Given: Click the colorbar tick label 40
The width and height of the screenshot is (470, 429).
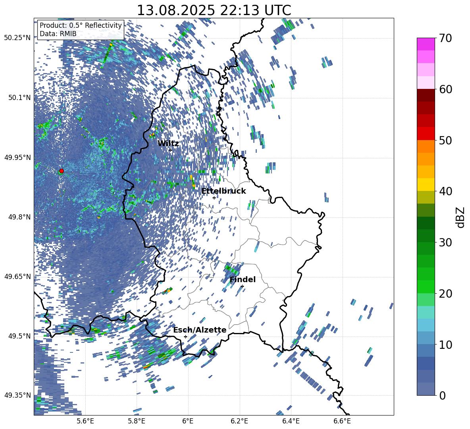Looking at the screenshot, I should [x=445, y=191].
